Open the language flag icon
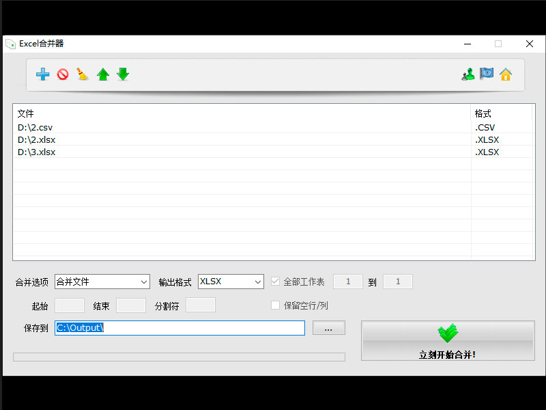546x410 pixels. (487, 74)
